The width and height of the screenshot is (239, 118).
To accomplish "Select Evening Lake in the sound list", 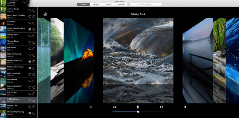I will 19,107.
